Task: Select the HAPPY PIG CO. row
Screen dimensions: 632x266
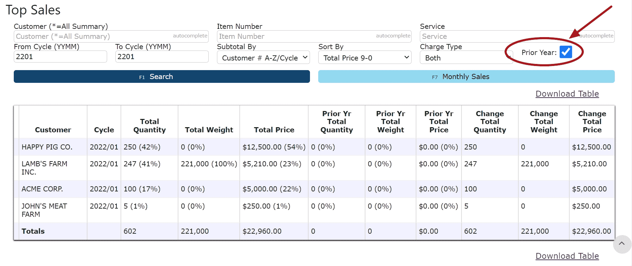Action: 47,147
